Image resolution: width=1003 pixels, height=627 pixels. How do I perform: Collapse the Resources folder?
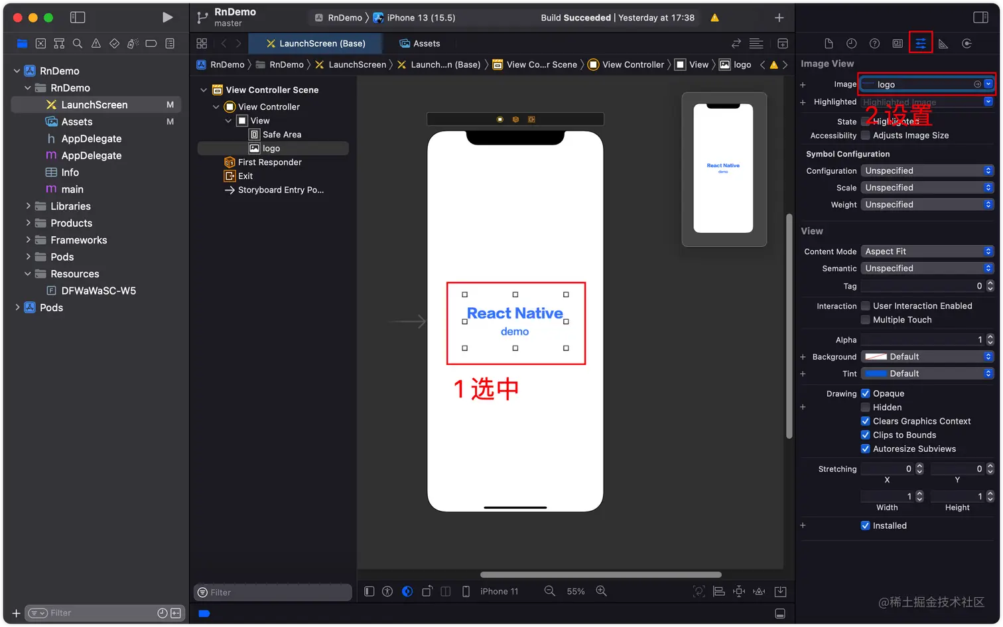coord(28,274)
